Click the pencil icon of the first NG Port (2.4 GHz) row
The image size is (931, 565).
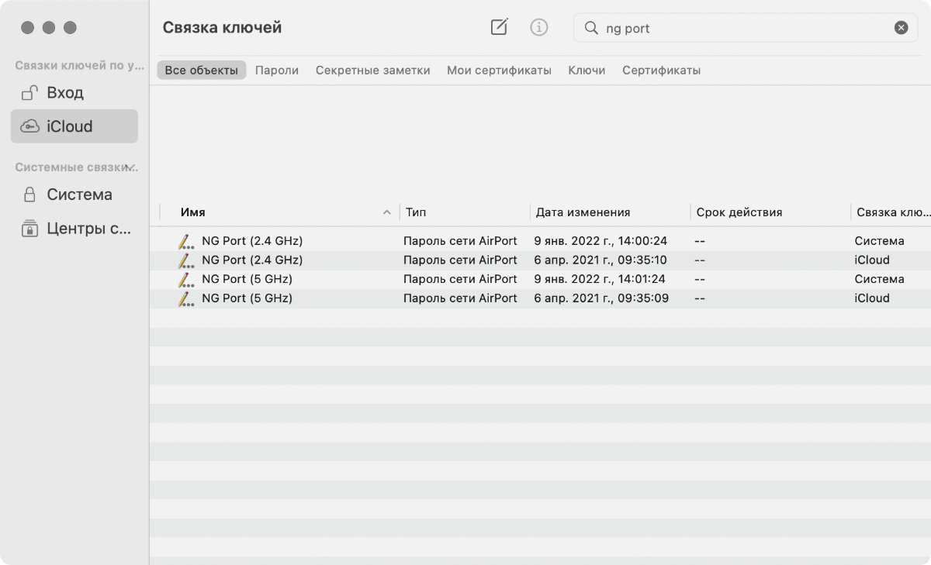(185, 241)
